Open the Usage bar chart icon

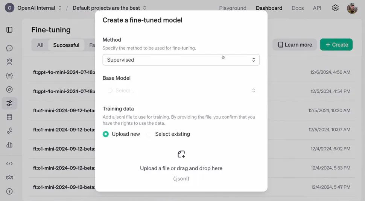(9, 145)
